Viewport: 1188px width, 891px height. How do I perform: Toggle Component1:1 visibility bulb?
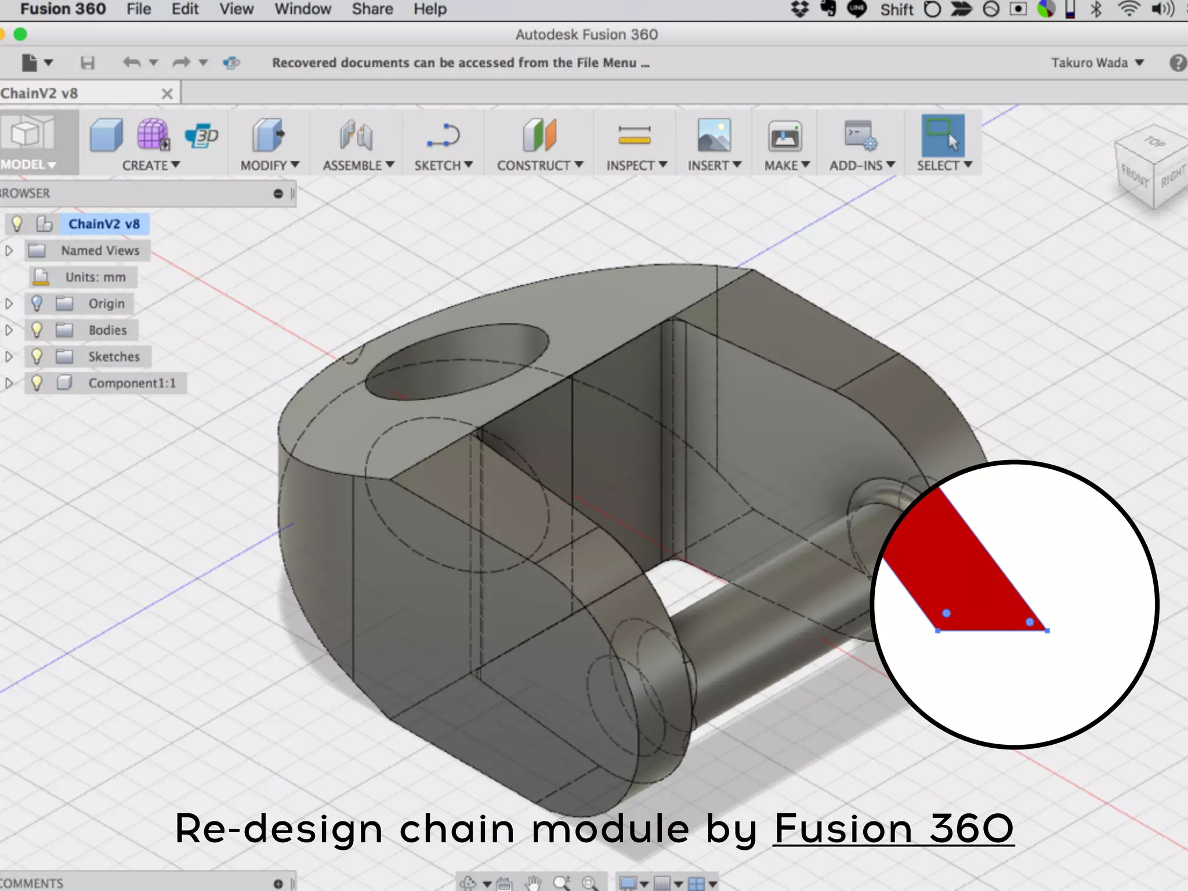point(37,383)
